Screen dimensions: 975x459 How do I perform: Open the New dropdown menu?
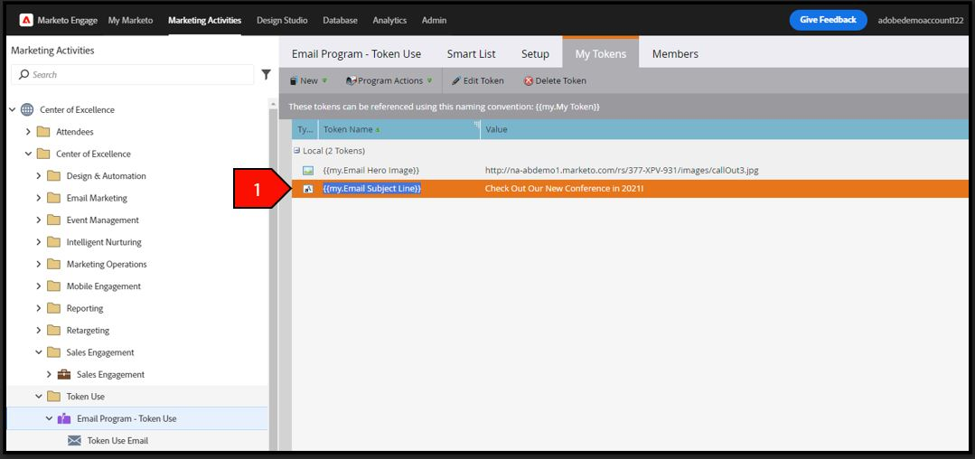point(308,80)
